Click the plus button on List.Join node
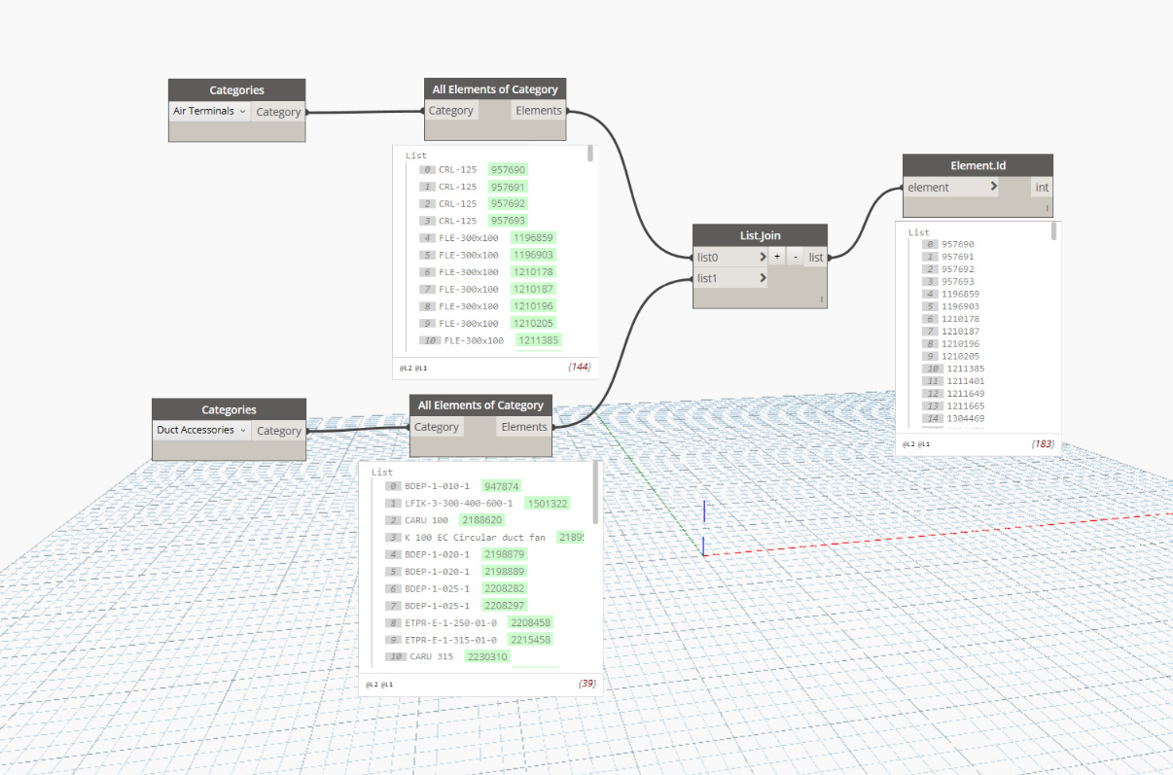Screen dimensions: 1173x775 [x=776, y=257]
